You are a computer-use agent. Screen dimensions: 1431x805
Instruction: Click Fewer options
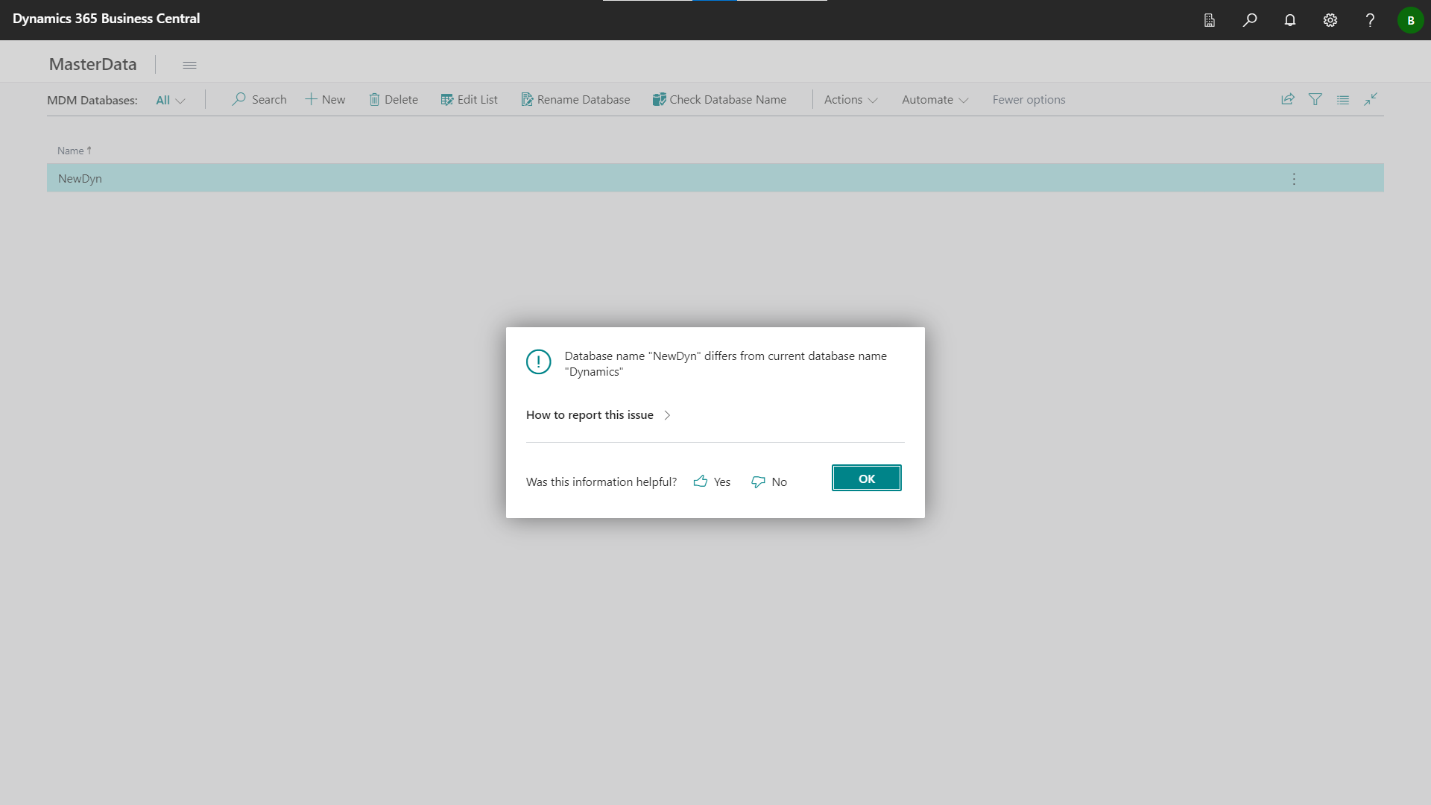click(1029, 99)
